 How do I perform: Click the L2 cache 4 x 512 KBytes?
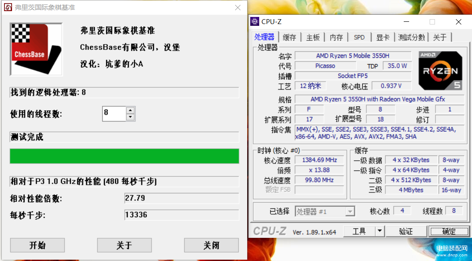[411, 180]
